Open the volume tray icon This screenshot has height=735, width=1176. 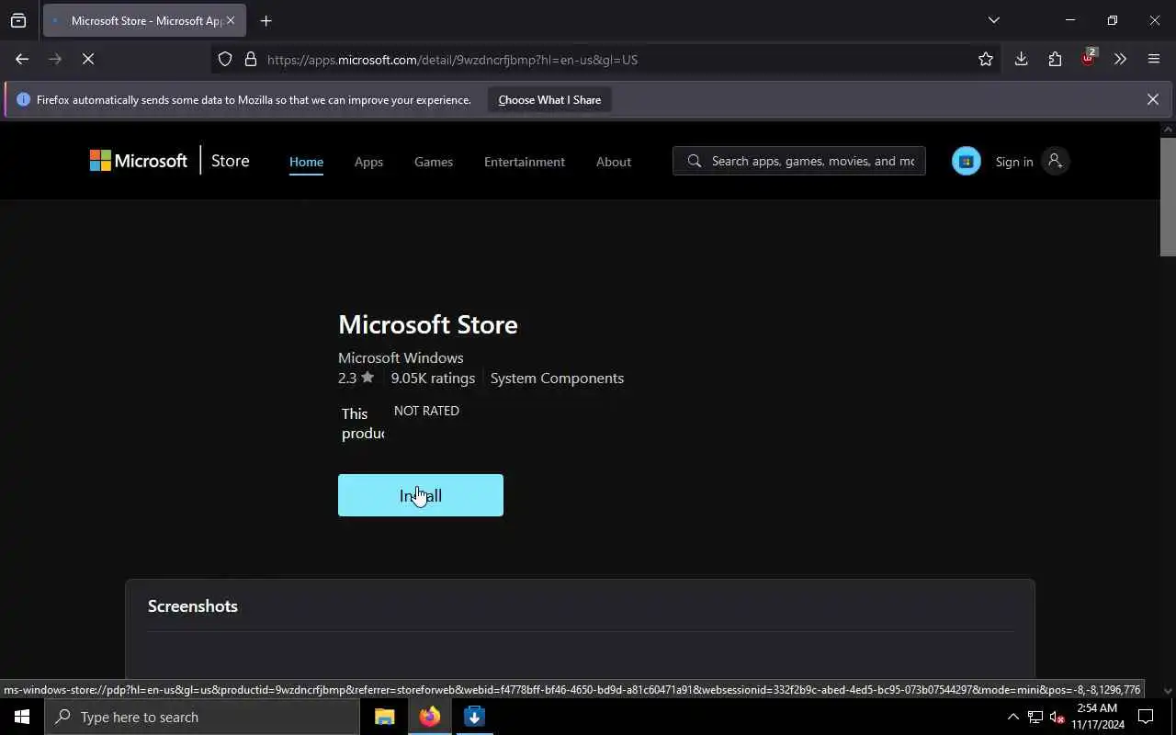1057,717
